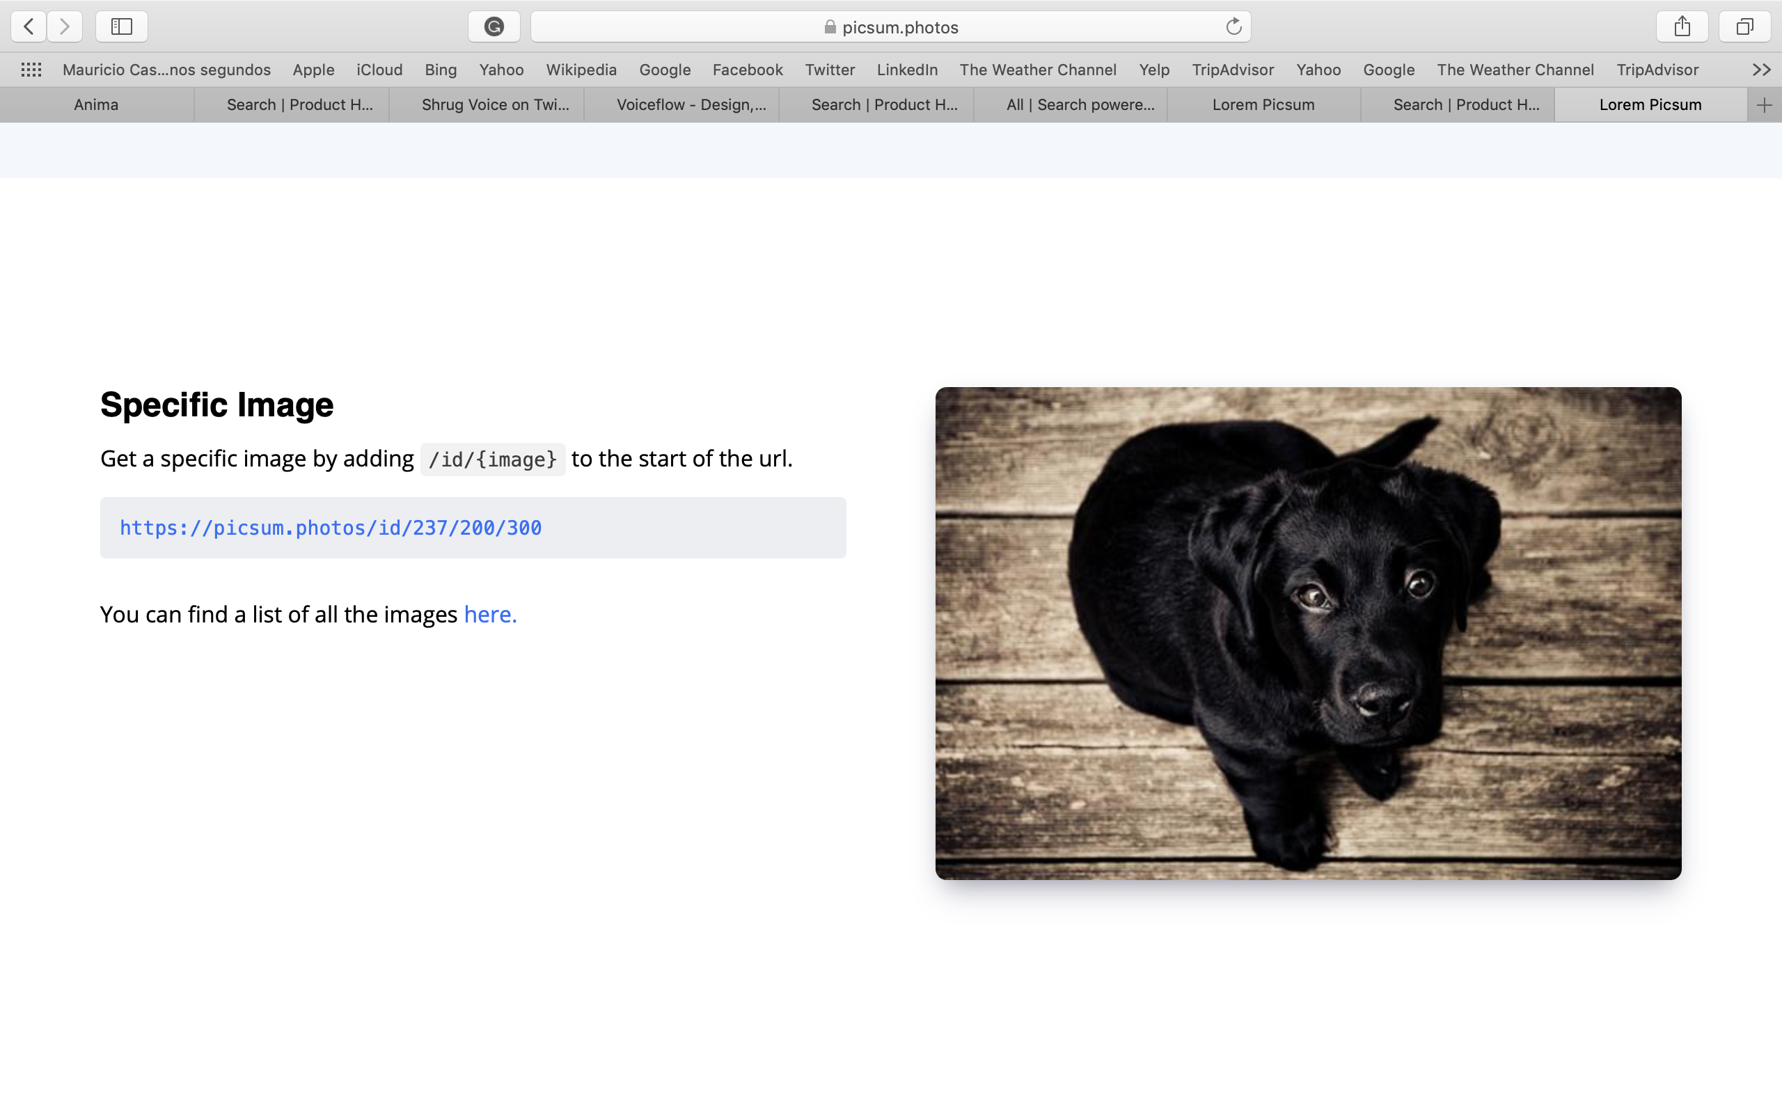The width and height of the screenshot is (1782, 1114).
Task: Open Shrug Voice on Twitter tab
Action: pyautogui.click(x=495, y=104)
